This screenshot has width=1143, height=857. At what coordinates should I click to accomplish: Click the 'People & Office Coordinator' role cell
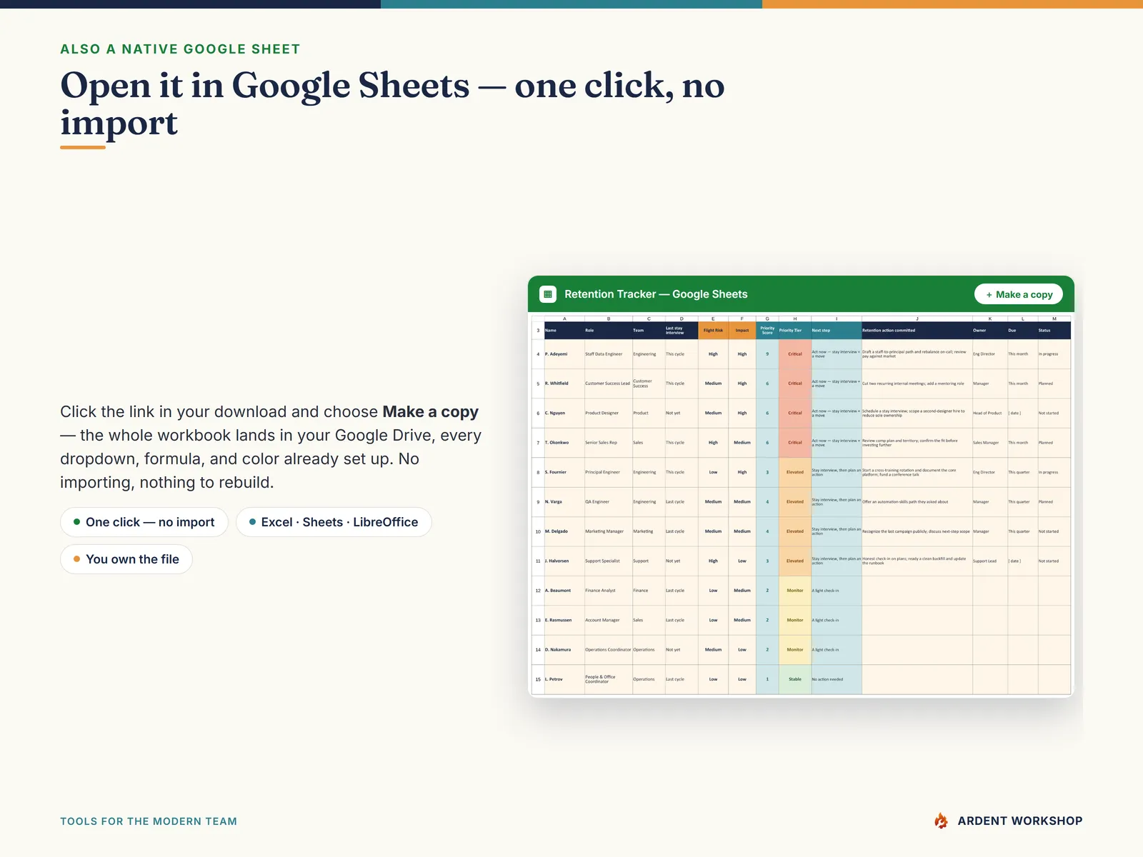pyautogui.click(x=608, y=679)
